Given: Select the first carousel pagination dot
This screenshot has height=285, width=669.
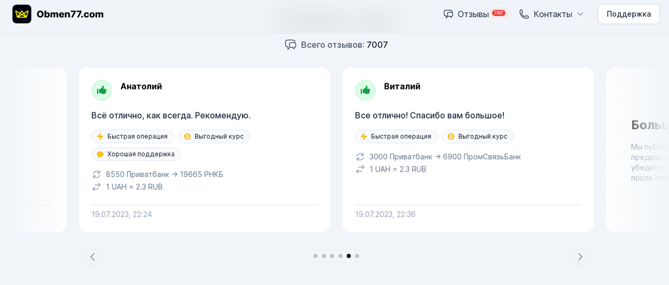Looking at the screenshot, I should (x=316, y=256).
